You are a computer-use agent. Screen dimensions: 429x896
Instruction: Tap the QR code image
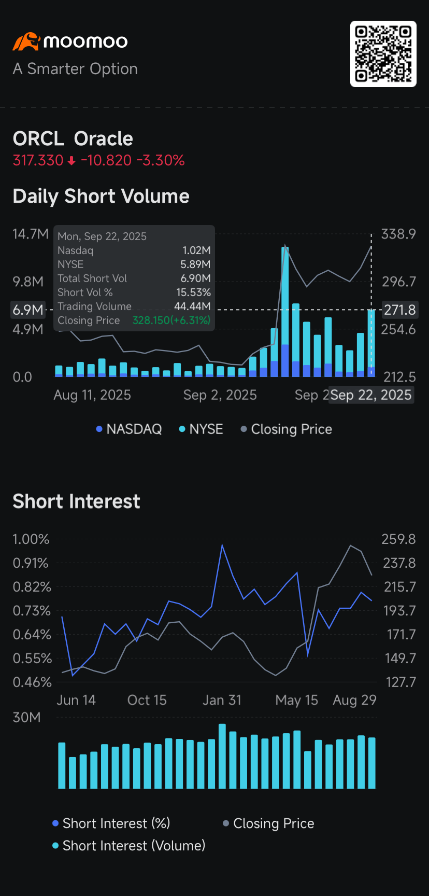point(383,54)
